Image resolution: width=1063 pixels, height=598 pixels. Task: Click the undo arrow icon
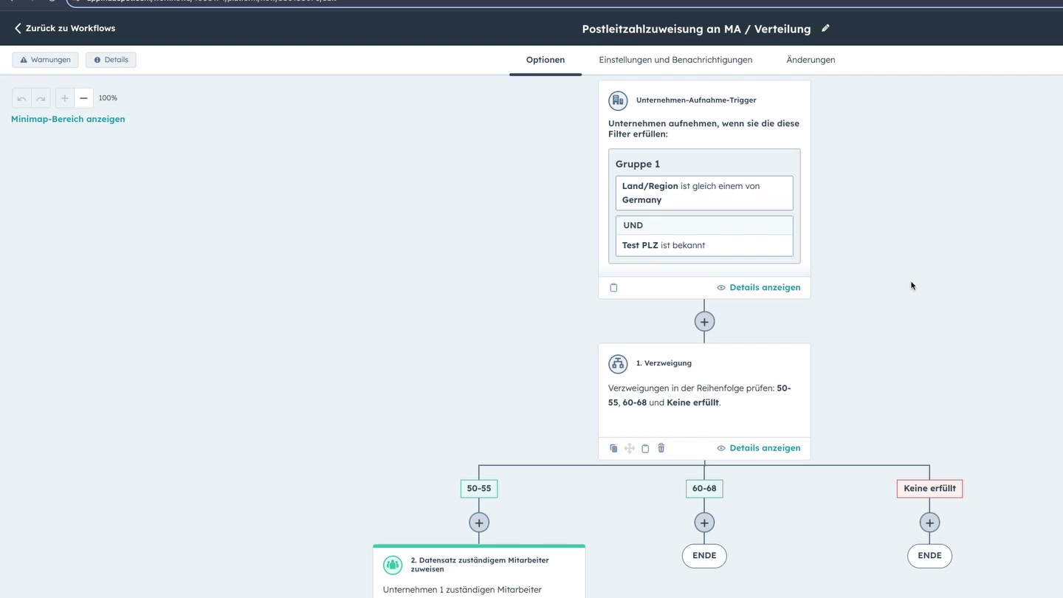(x=21, y=97)
